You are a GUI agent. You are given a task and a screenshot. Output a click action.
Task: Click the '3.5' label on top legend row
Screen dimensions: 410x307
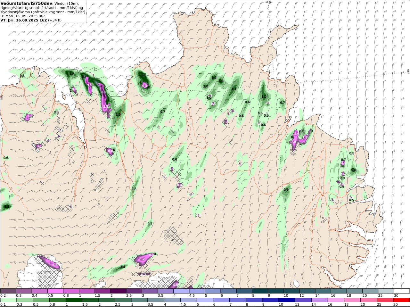pyautogui.click(x=160, y=295)
